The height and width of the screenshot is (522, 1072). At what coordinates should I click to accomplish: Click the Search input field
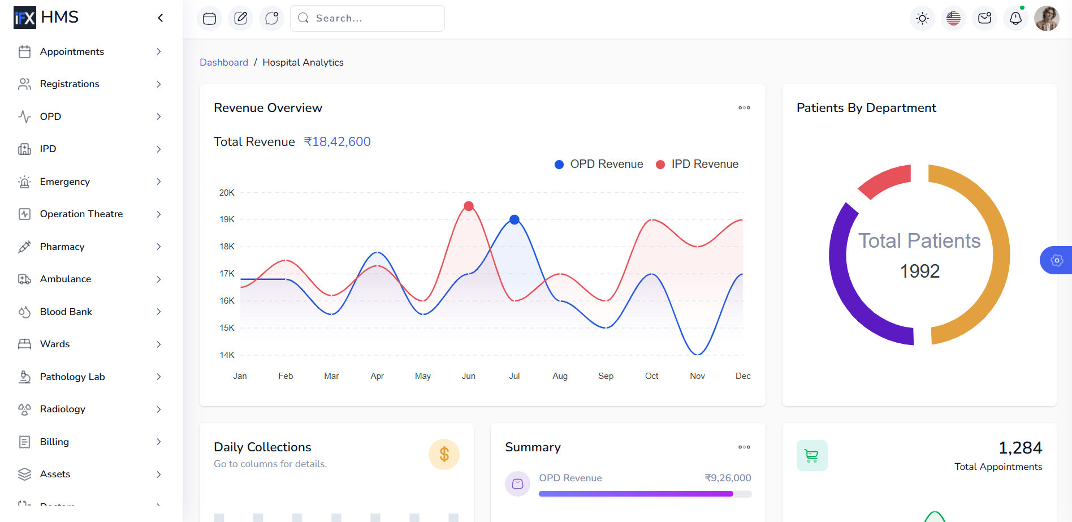(x=368, y=19)
